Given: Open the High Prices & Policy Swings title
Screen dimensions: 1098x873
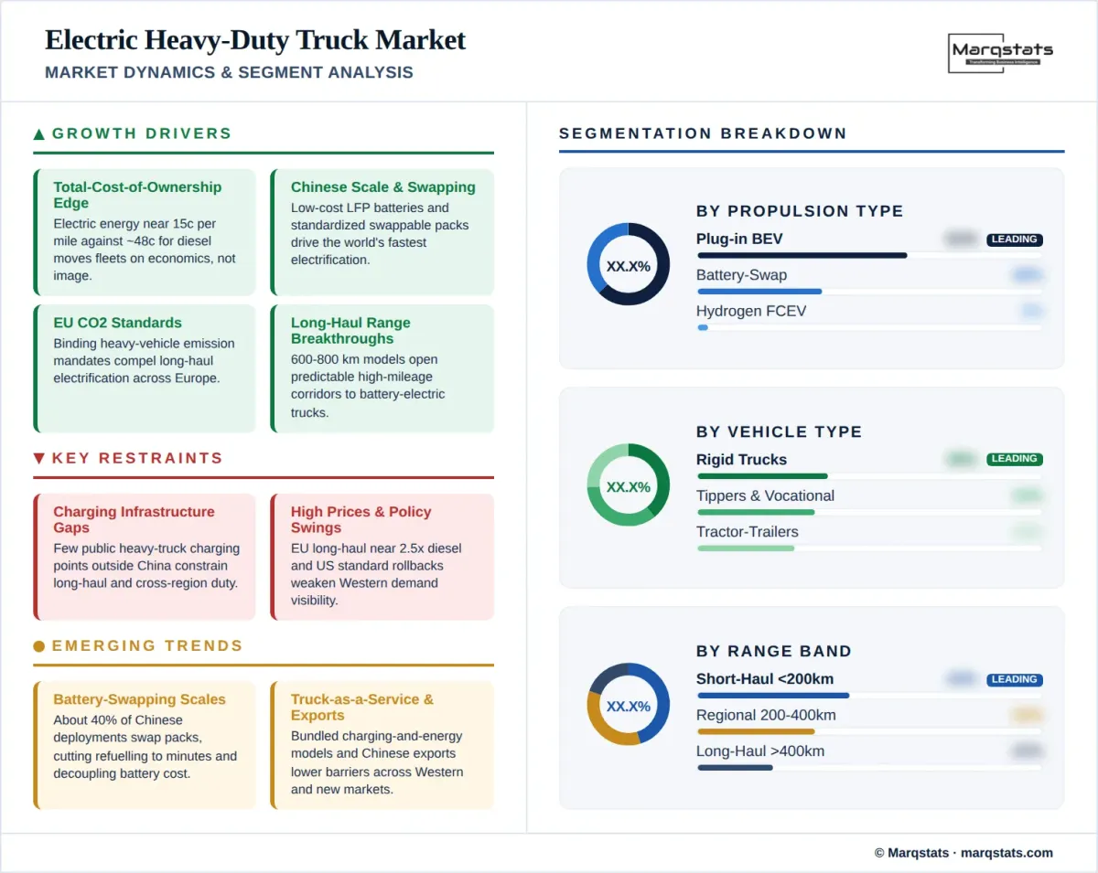Looking at the screenshot, I should pos(361,519).
